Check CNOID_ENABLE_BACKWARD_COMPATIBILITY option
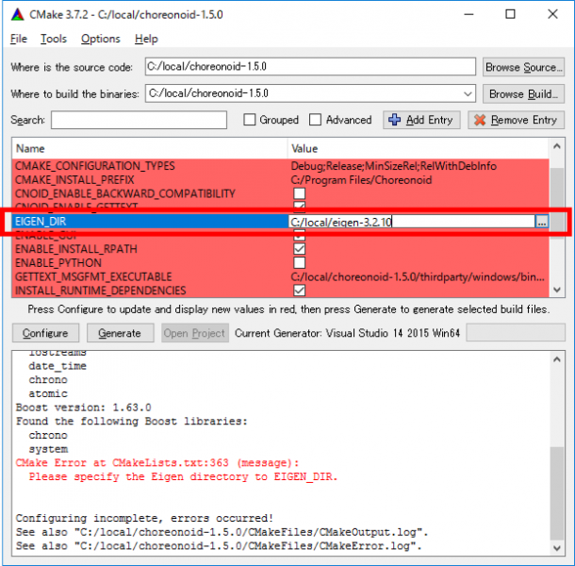Image resolution: width=575 pixels, height=566 pixels. [299, 193]
